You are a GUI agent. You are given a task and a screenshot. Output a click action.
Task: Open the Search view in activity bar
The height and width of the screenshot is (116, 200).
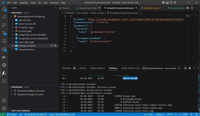4,17
